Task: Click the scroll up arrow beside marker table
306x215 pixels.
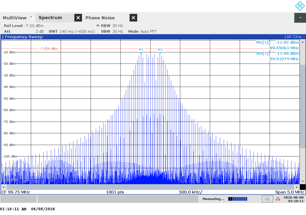Action: click(303, 42)
